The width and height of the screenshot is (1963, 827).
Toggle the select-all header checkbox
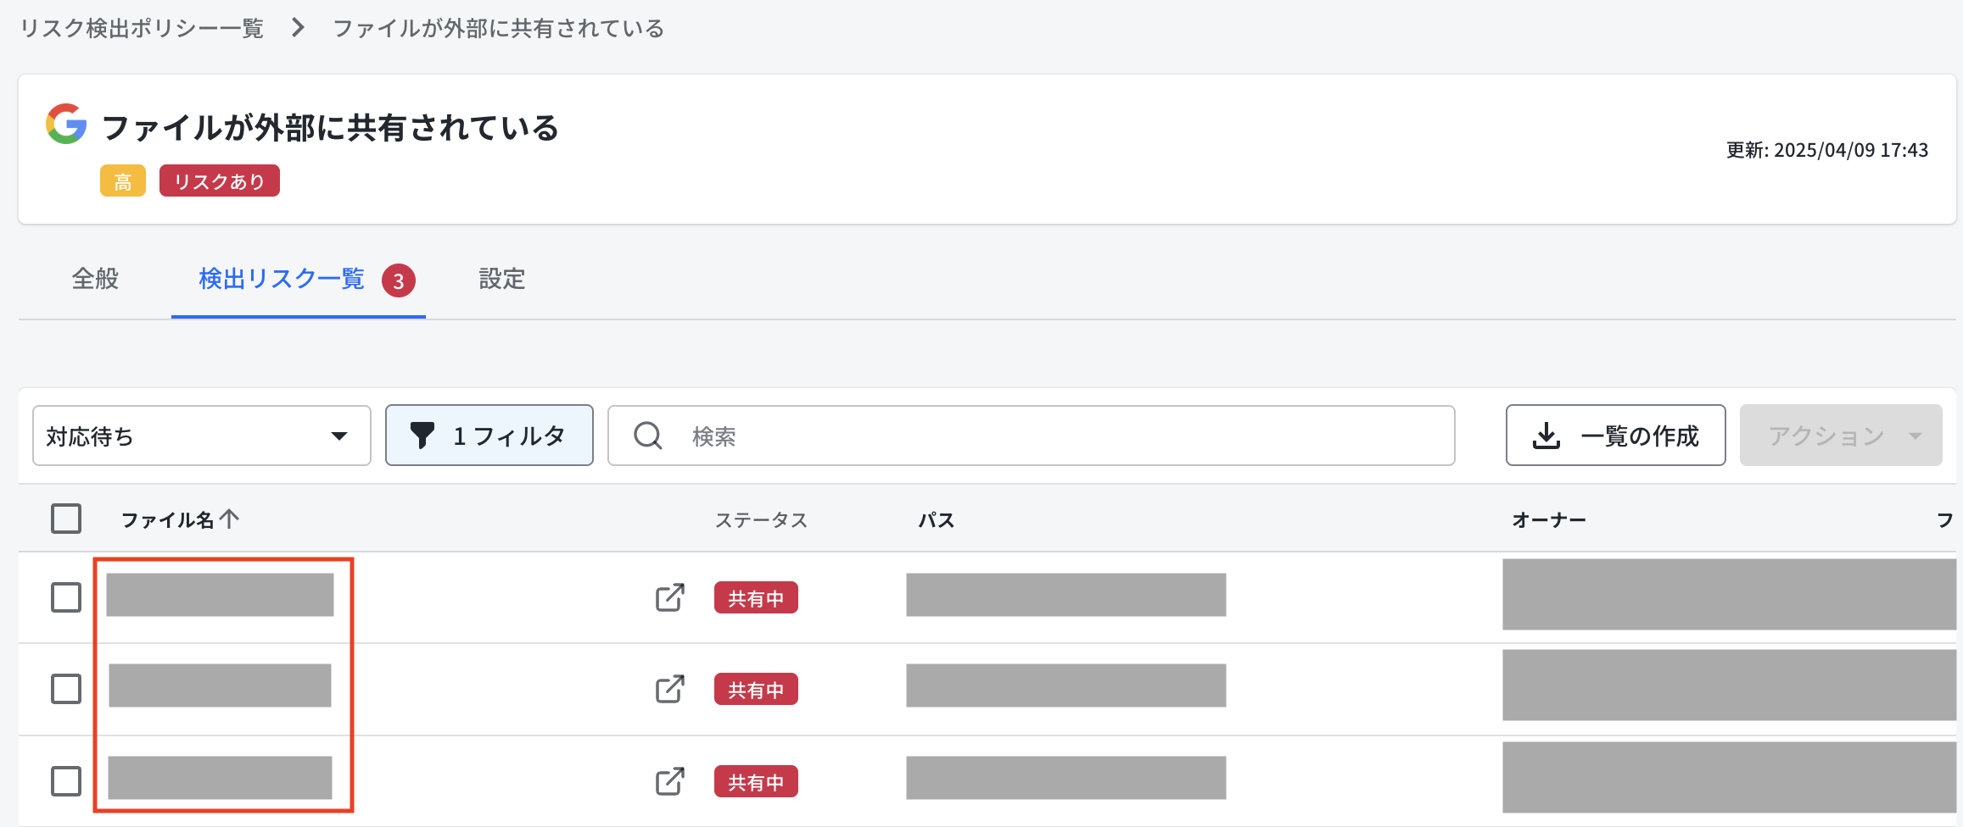(66, 519)
